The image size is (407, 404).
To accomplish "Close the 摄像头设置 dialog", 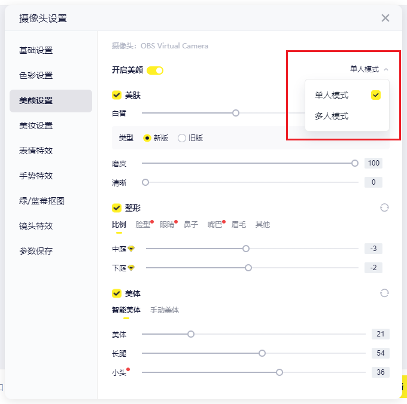I will pos(385,18).
